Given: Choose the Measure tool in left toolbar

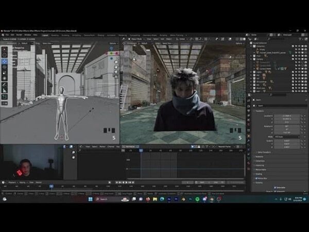Looking at the screenshot, I should [x=5, y=90].
